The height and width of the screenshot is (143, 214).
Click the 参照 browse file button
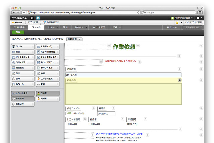(x=69, y=113)
